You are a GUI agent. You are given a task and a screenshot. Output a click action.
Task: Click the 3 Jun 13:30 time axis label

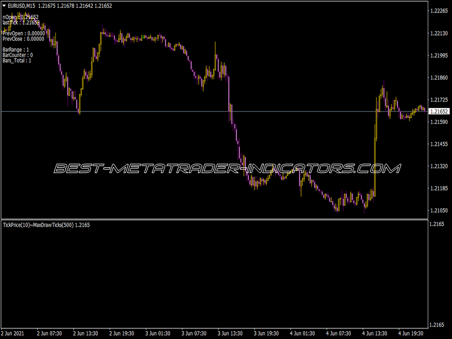coord(230,333)
